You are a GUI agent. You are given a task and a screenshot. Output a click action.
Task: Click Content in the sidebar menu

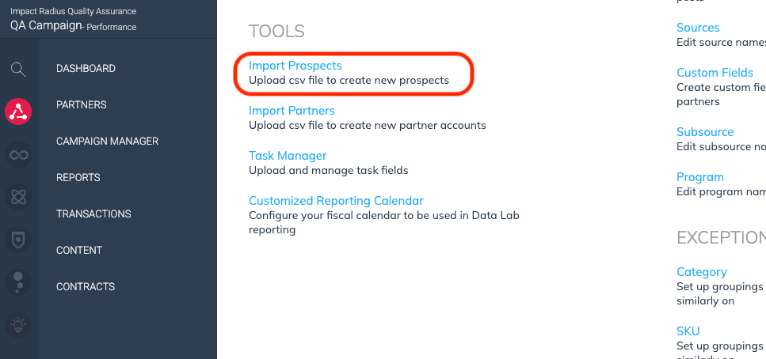79,251
